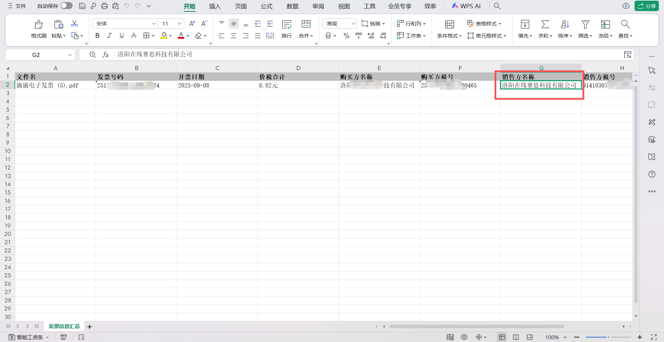664x342 pixels.
Task: Open the font size dropdown showing 11
Action: point(179,23)
